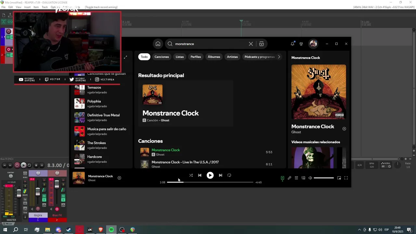This screenshot has width=416, height=234.
Task: Select the 'Listas' filter chip
Action: pyautogui.click(x=180, y=57)
